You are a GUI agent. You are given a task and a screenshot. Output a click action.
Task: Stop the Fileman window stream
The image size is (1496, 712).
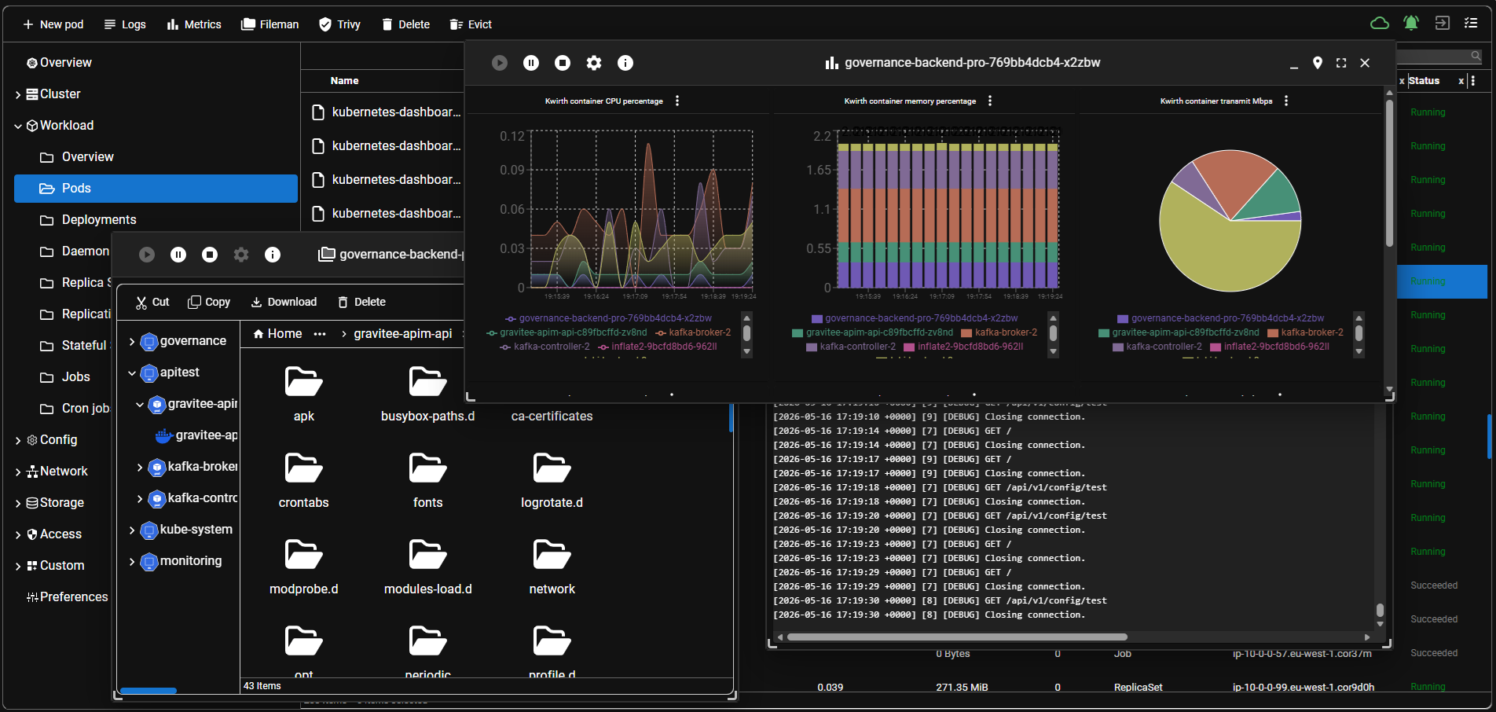click(x=210, y=255)
